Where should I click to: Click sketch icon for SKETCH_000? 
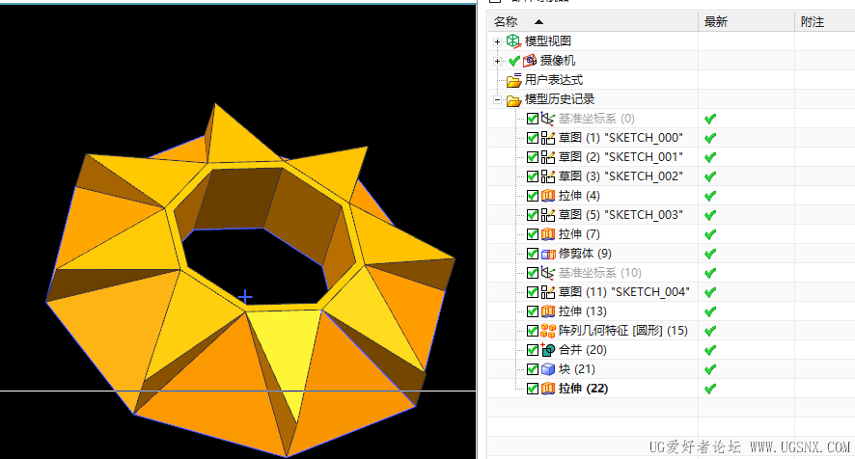548,138
